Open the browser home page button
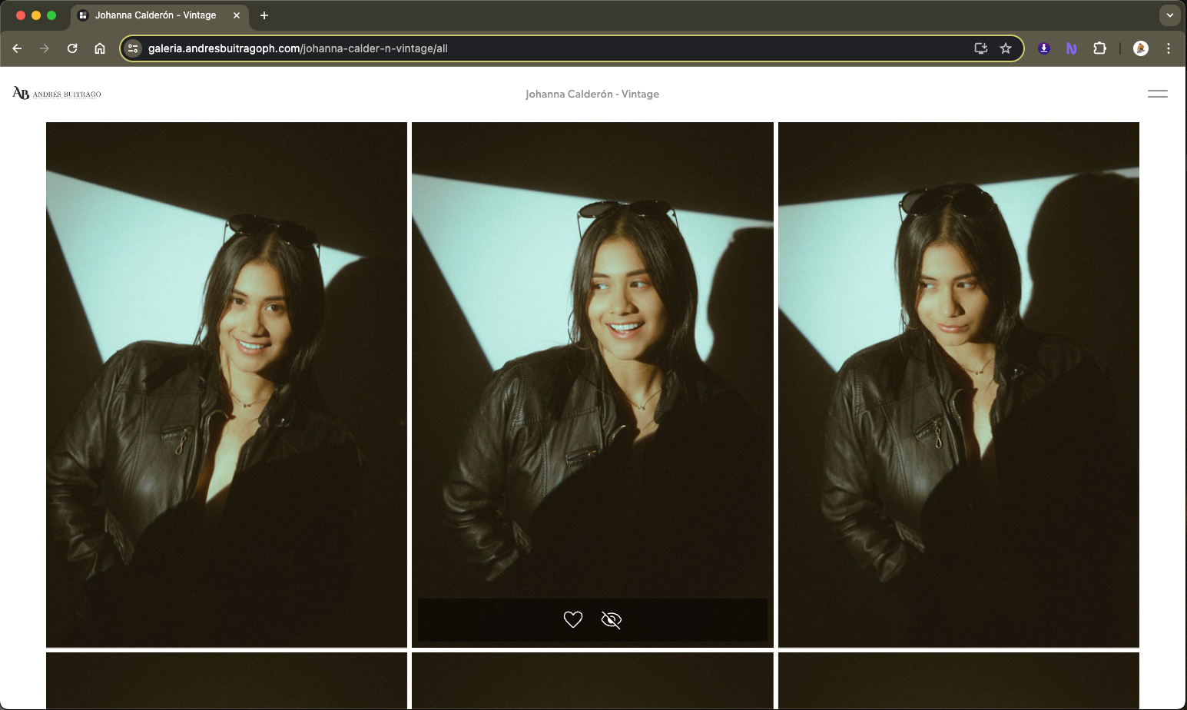Viewport: 1187px width, 710px height. (100, 48)
